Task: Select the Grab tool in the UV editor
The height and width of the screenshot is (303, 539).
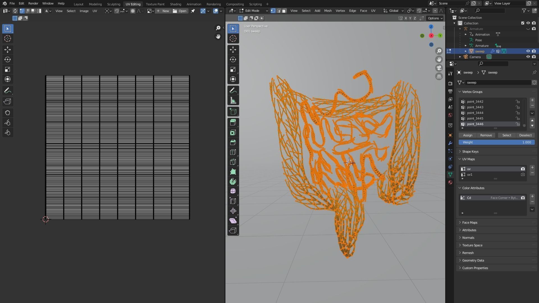Action: (8, 113)
